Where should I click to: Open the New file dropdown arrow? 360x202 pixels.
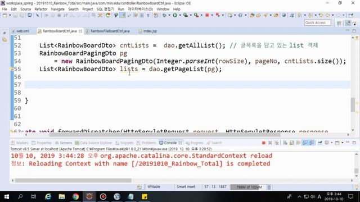point(10,15)
